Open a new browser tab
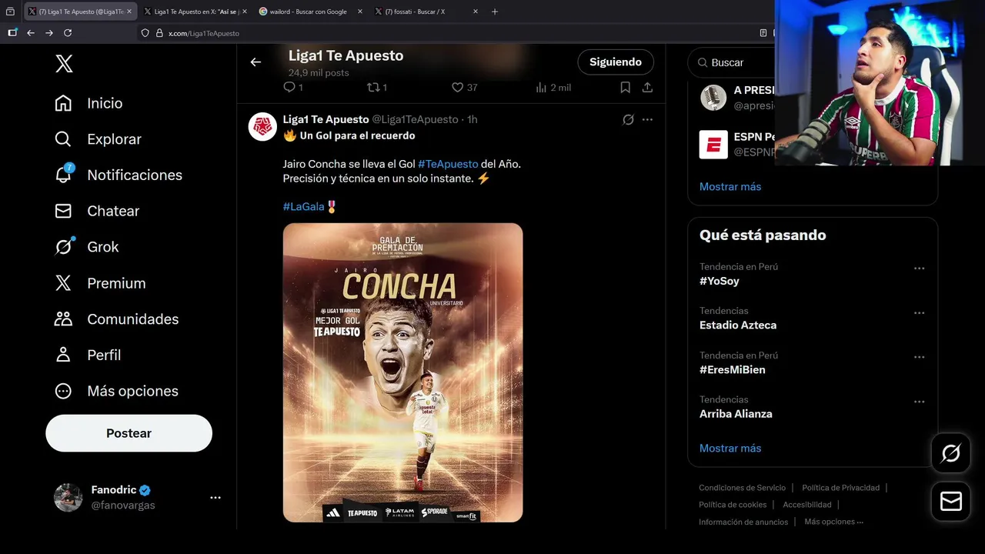 [x=495, y=12]
